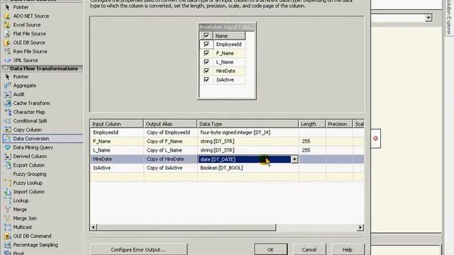Edit the Copy of HireDate alias

pos(170,159)
